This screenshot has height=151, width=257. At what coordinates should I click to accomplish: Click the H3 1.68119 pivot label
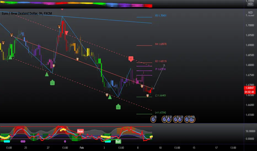pos(160,61)
